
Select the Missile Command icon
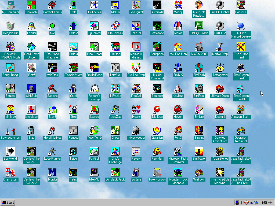pos(157,68)
